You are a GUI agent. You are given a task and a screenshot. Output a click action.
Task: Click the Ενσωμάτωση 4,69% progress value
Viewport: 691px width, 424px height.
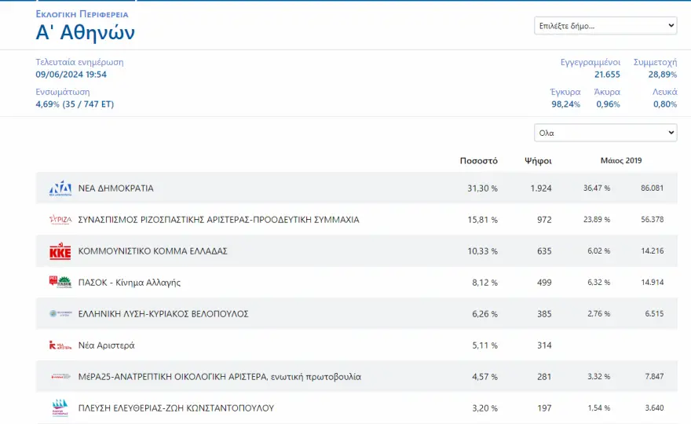click(75, 104)
